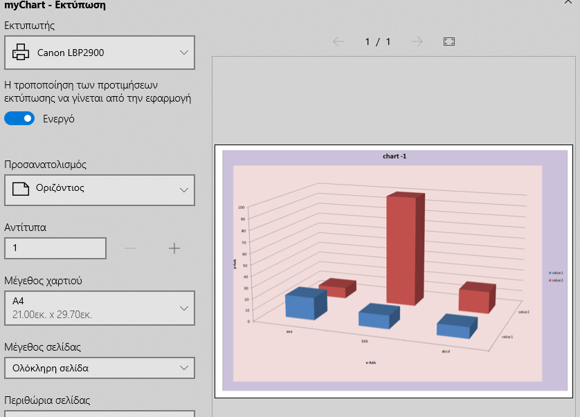Increase copies with the plus button
This screenshot has height=417, width=580.
(x=174, y=248)
